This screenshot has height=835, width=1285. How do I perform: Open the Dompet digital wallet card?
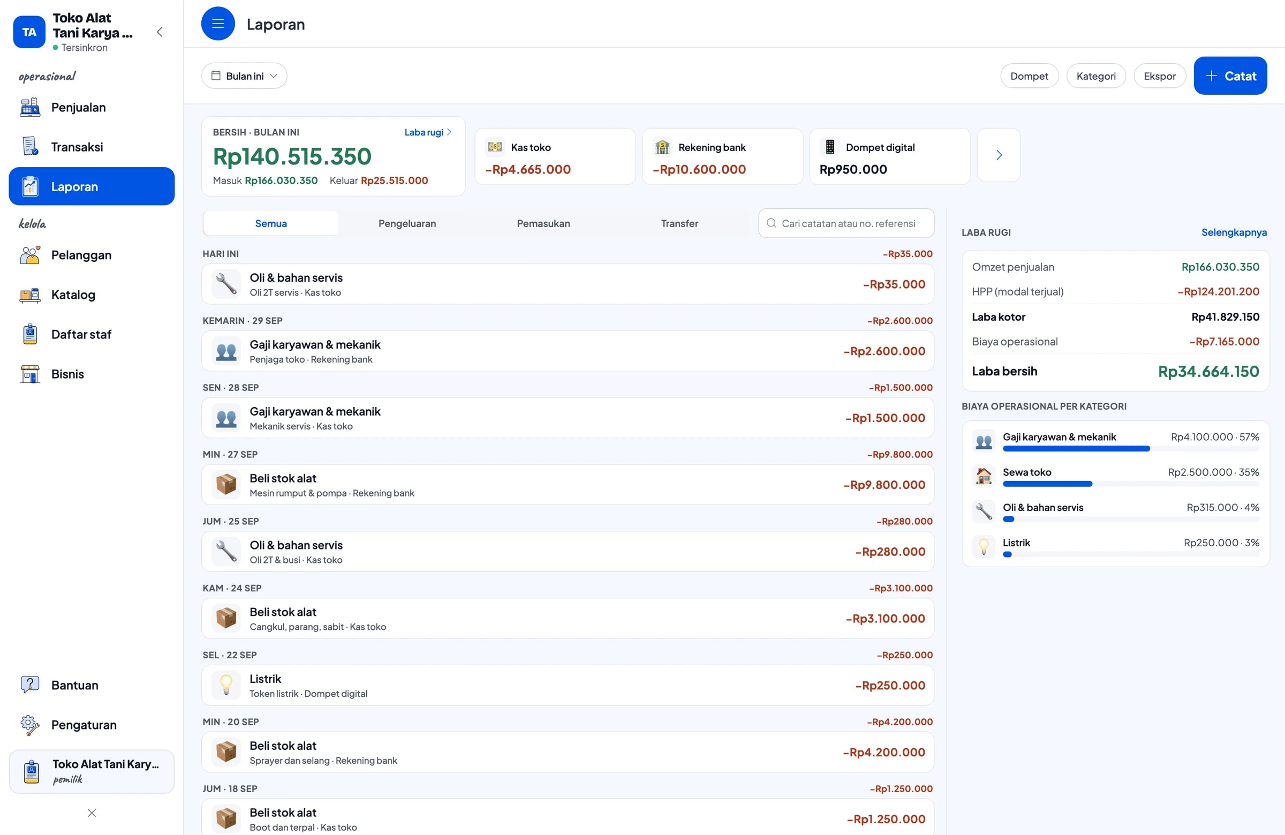tap(890, 156)
